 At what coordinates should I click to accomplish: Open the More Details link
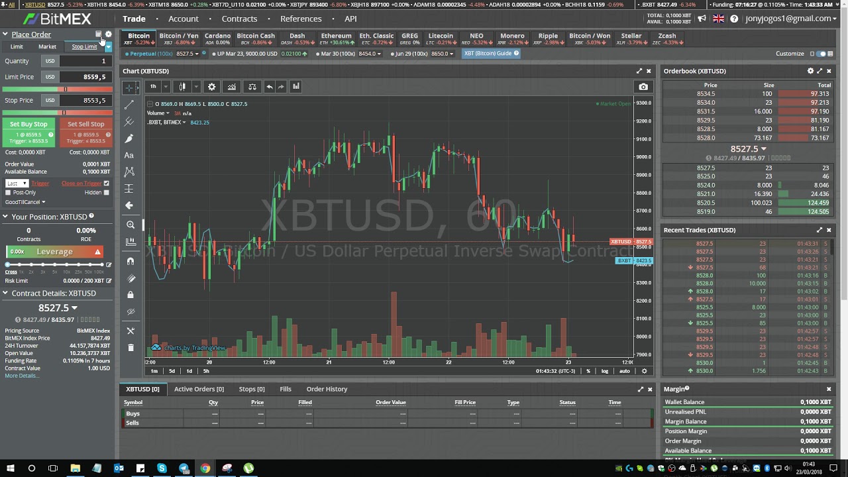click(22, 376)
